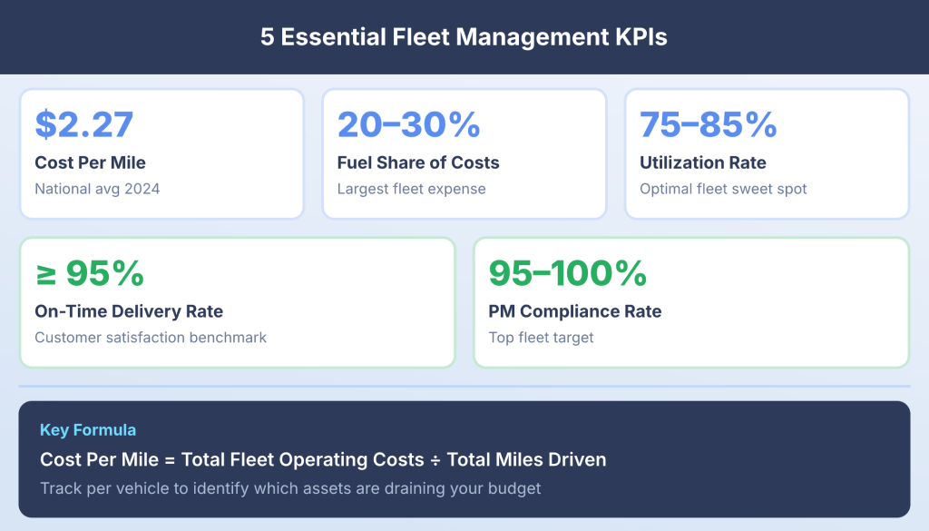Click the 'National avg 2024' caption
This screenshot has height=531, width=929.
pyautogui.click(x=97, y=189)
